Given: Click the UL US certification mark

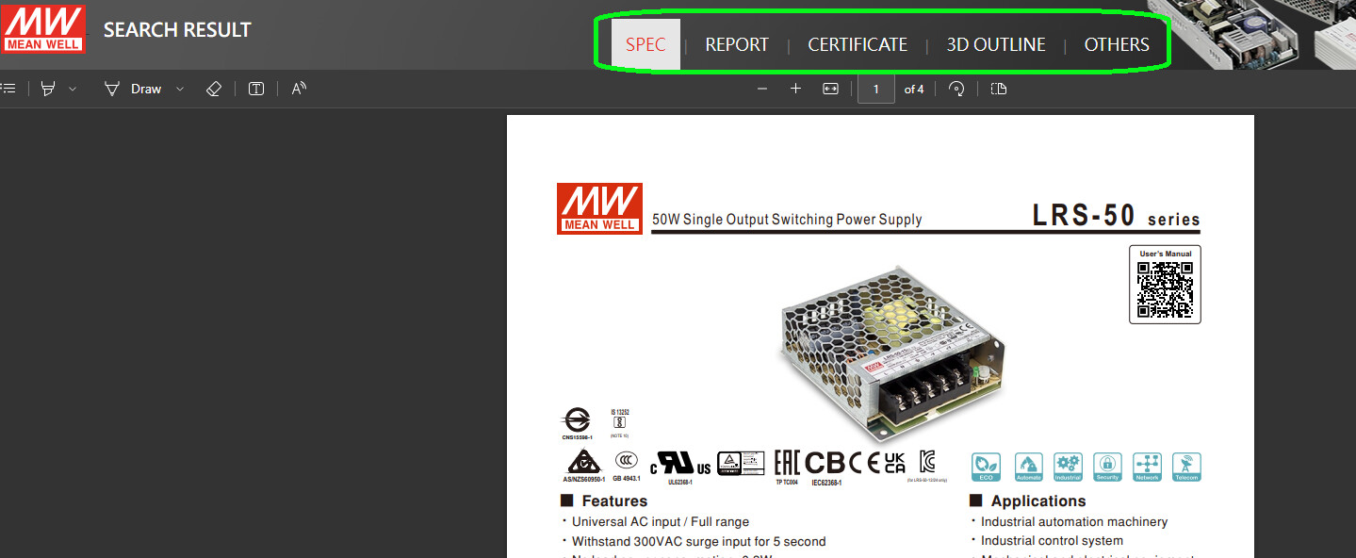Looking at the screenshot, I should coord(679,464).
